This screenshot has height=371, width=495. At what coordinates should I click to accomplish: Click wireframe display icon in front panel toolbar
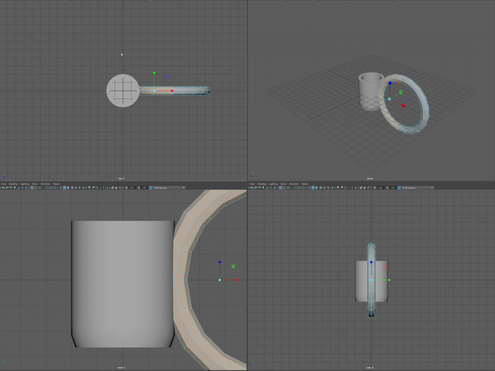coord(61,187)
